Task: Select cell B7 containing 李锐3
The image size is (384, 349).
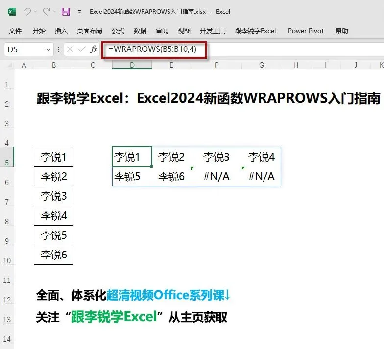Action: click(x=54, y=196)
